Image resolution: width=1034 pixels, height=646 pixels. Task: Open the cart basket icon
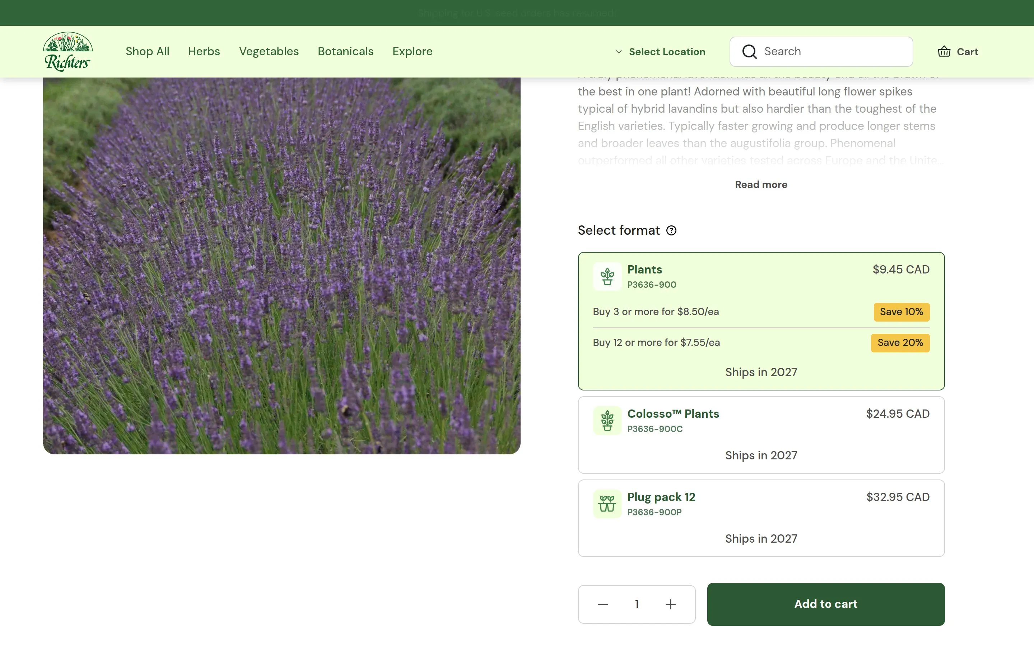click(944, 52)
